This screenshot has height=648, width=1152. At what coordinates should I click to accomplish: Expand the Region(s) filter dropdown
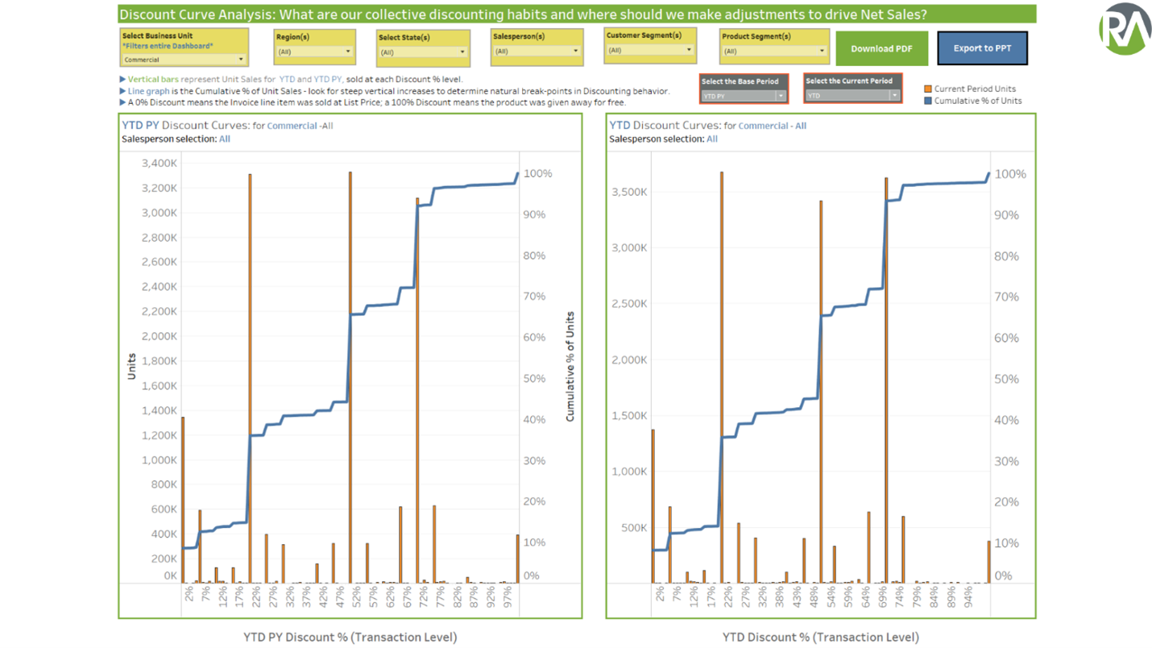[x=314, y=52]
